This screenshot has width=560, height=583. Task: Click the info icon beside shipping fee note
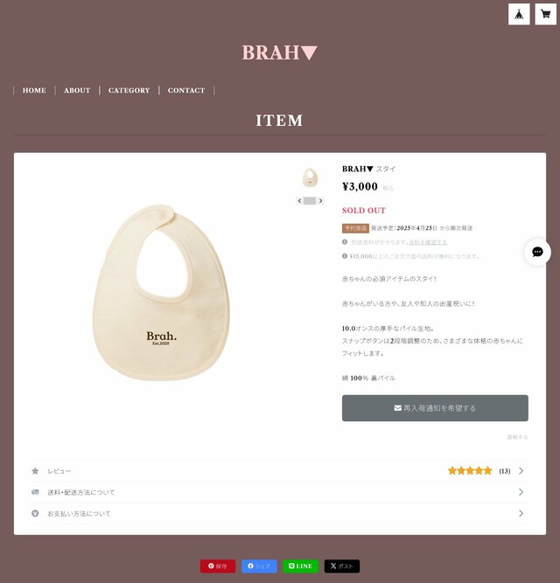pyautogui.click(x=345, y=242)
